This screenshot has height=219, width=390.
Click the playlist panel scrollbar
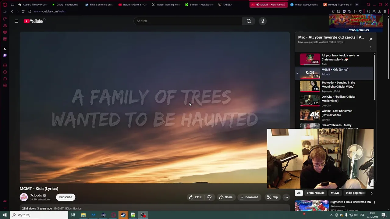coord(374,78)
